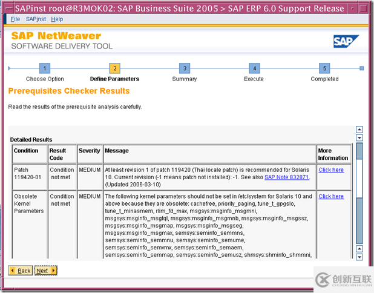Click the window minimize button in title bar
The image size is (374, 293).
point(352,8)
